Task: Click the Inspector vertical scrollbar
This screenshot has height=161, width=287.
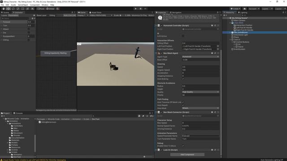Action: pyautogui.click(x=221, y=102)
